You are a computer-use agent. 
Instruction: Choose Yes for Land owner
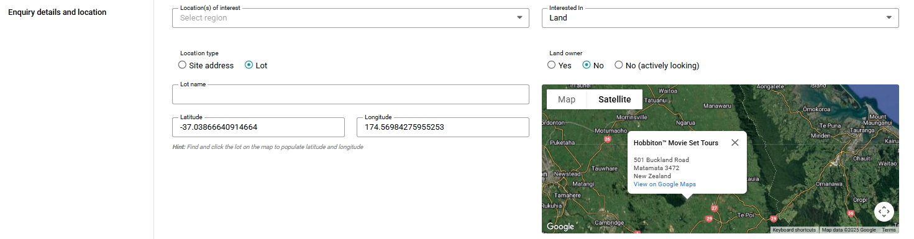pos(559,65)
